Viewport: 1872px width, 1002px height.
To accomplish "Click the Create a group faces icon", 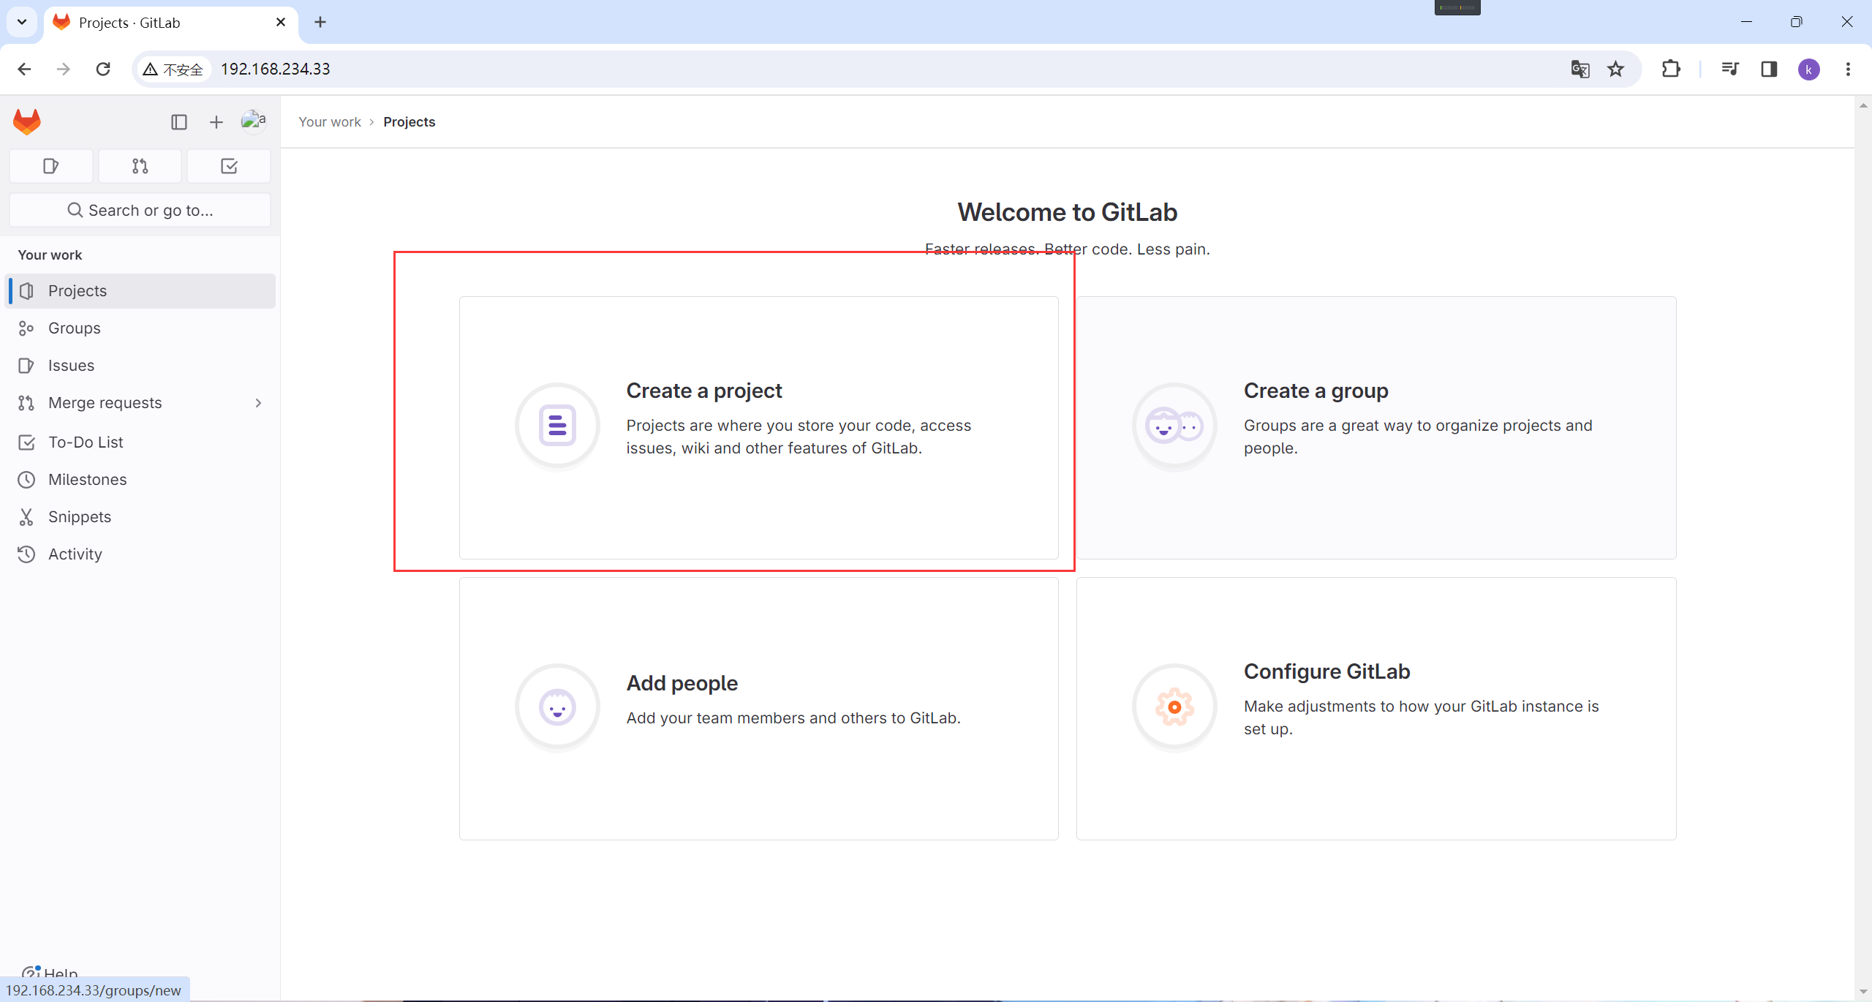I will pyautogui.click(x=1175, y=426).
